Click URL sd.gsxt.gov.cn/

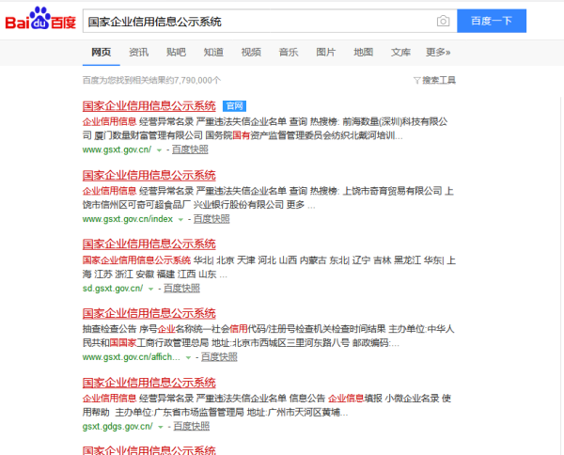[113, 288]
